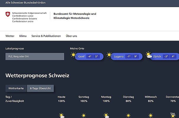Select the 6-Tage Übersicht tab
The height and width of the screenshot is (118, 179).
point(40,88)
